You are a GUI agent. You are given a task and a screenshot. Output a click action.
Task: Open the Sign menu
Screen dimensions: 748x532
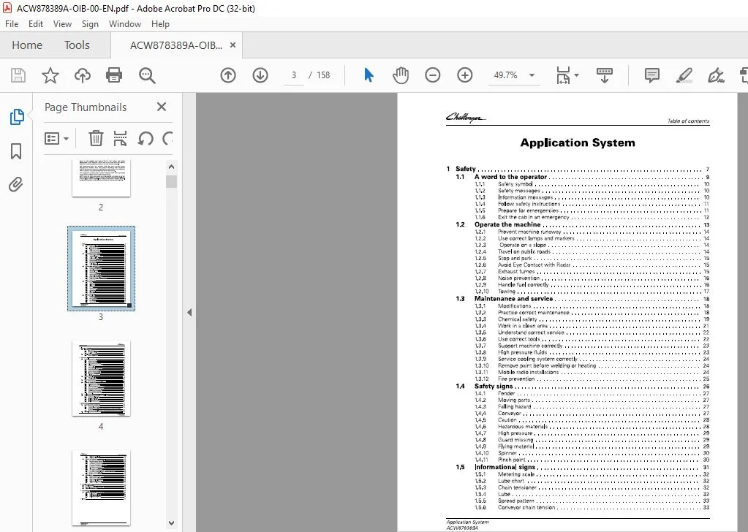pyautogui.click(x=90, y=24)
